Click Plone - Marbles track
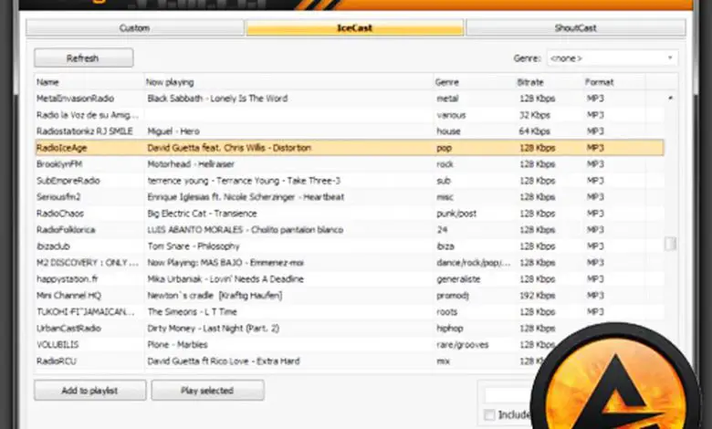 (178, 344)
